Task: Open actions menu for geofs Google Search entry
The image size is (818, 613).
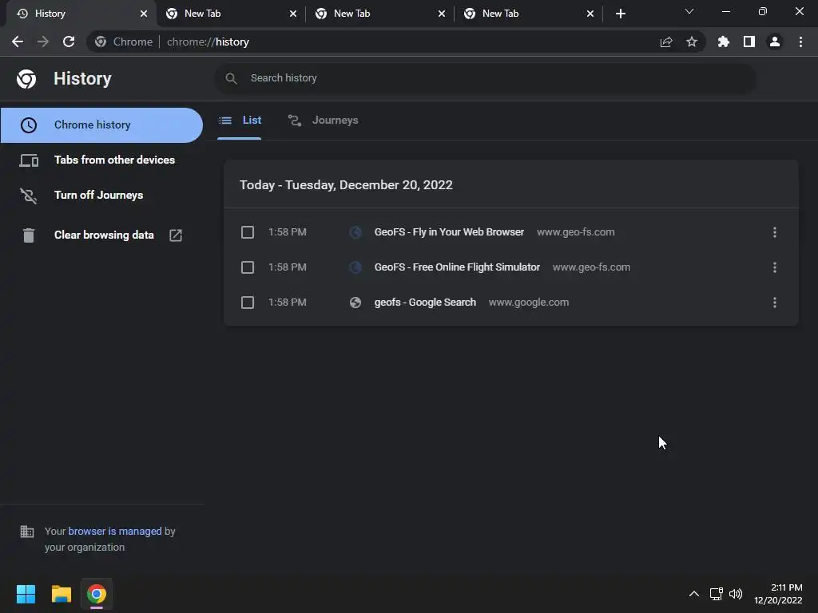Action: pos(775,303)
